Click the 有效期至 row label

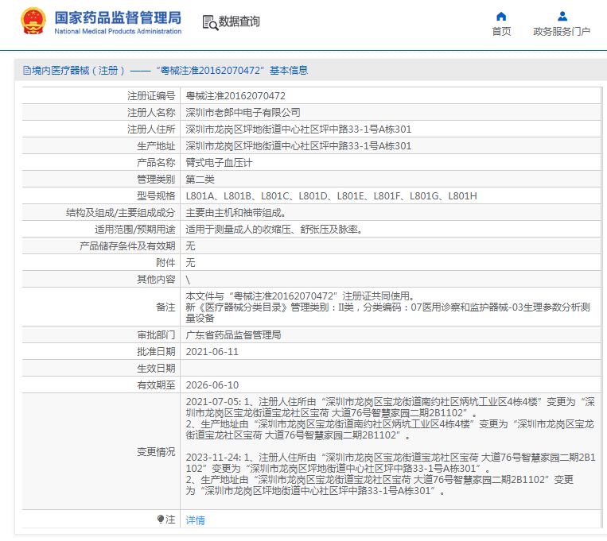coord(156,384)
